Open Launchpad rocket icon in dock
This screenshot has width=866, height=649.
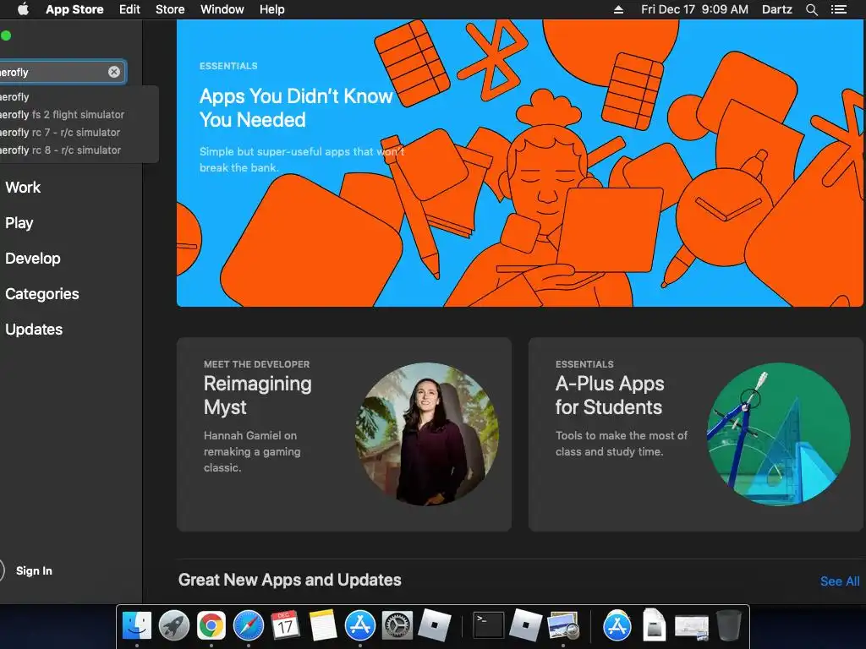coord(174,626)
